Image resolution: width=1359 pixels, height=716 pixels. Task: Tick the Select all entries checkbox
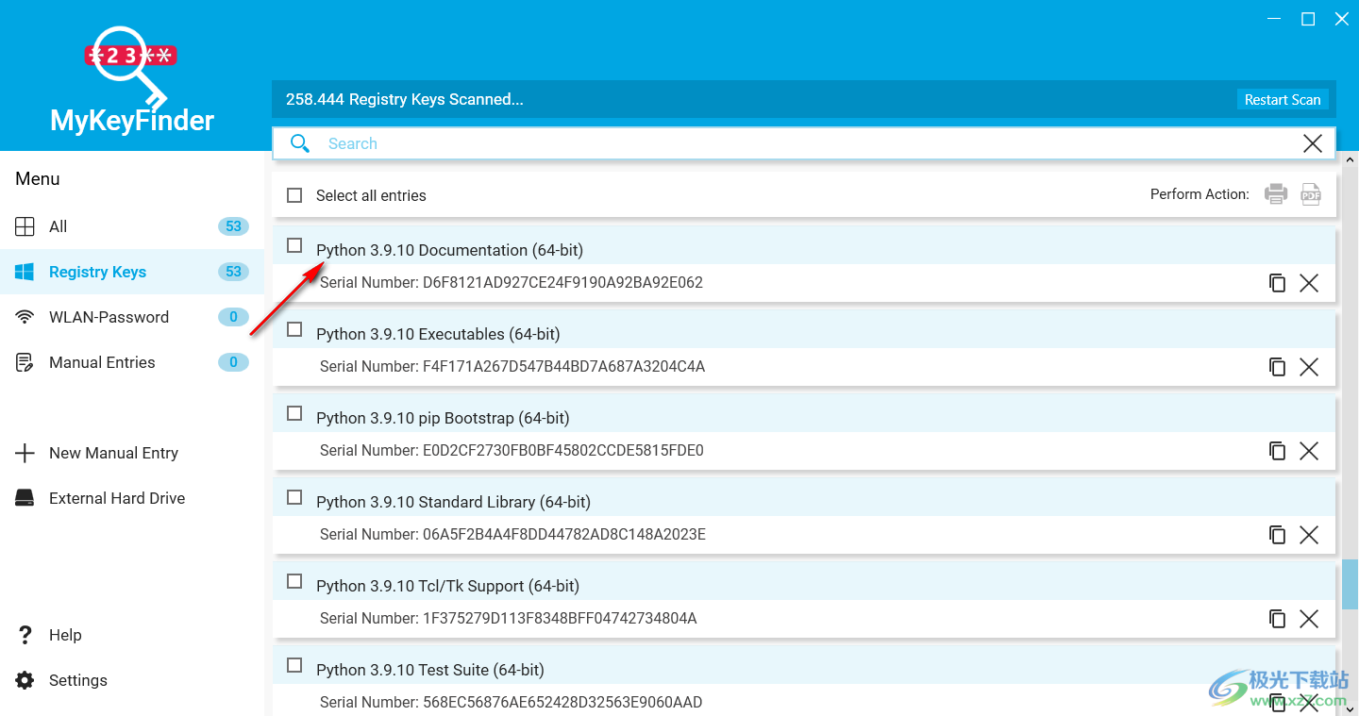click(294, 195)
